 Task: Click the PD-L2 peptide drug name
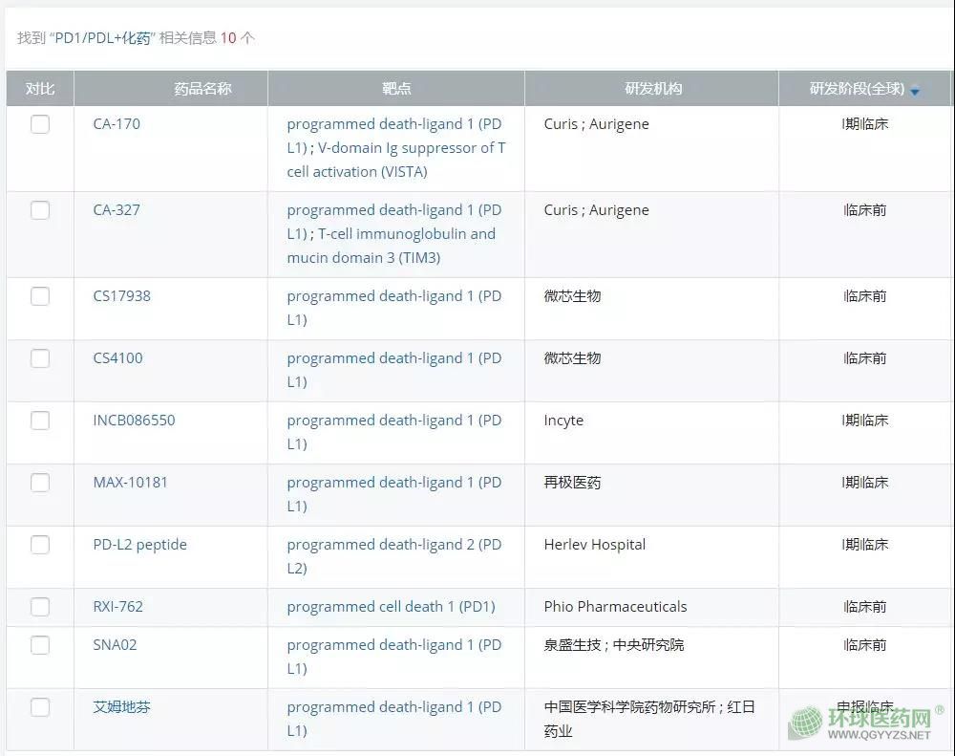coord(139,545)
